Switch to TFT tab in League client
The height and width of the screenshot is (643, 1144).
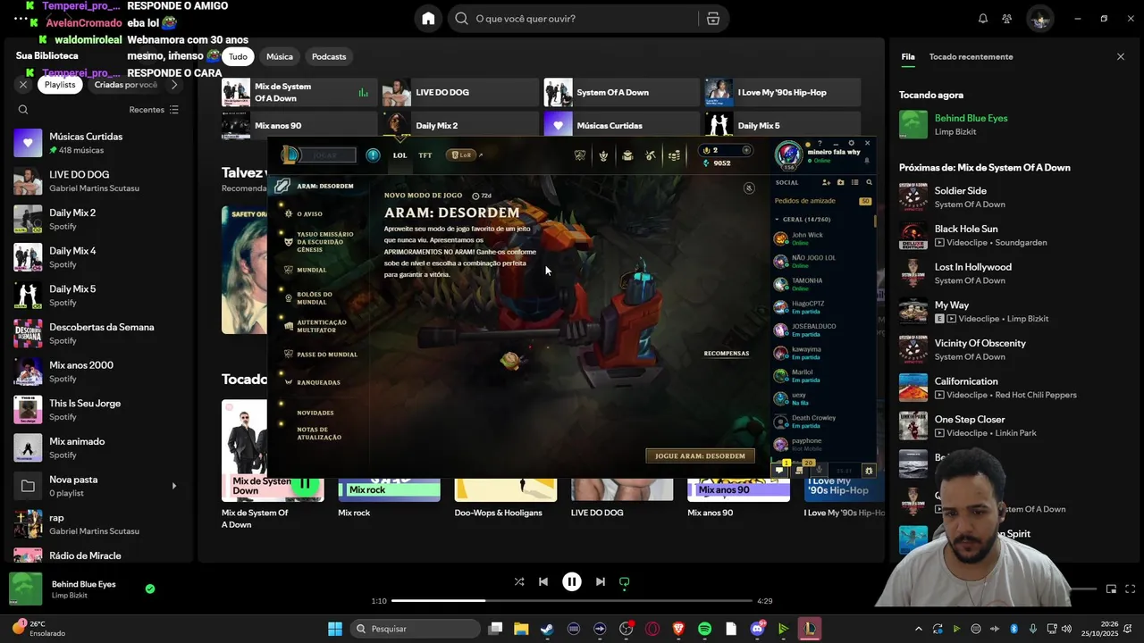coord(425,155)
